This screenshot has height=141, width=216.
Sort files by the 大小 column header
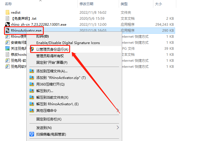[x=158, y=4]
